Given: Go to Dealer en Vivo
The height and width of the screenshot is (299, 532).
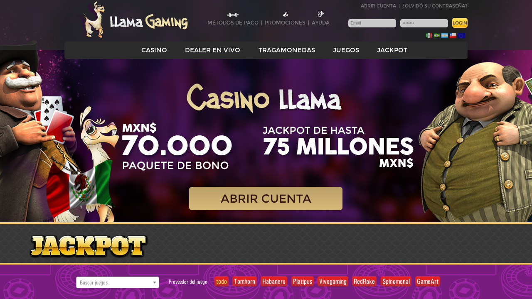Looking at the screenshot, I should coord(212,50).
